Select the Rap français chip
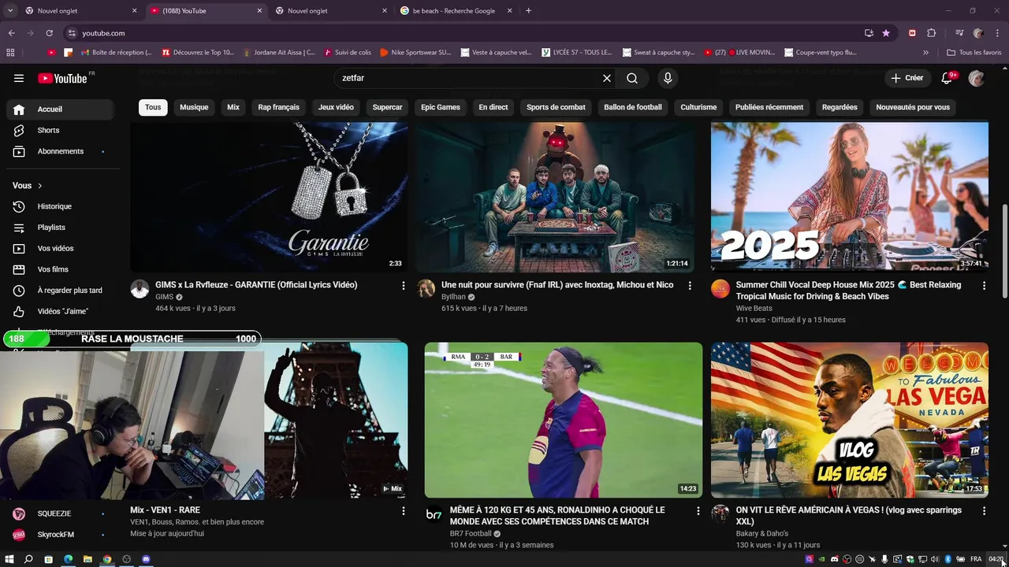Screen dimensions: 1009x567 (x=279, y=107)
